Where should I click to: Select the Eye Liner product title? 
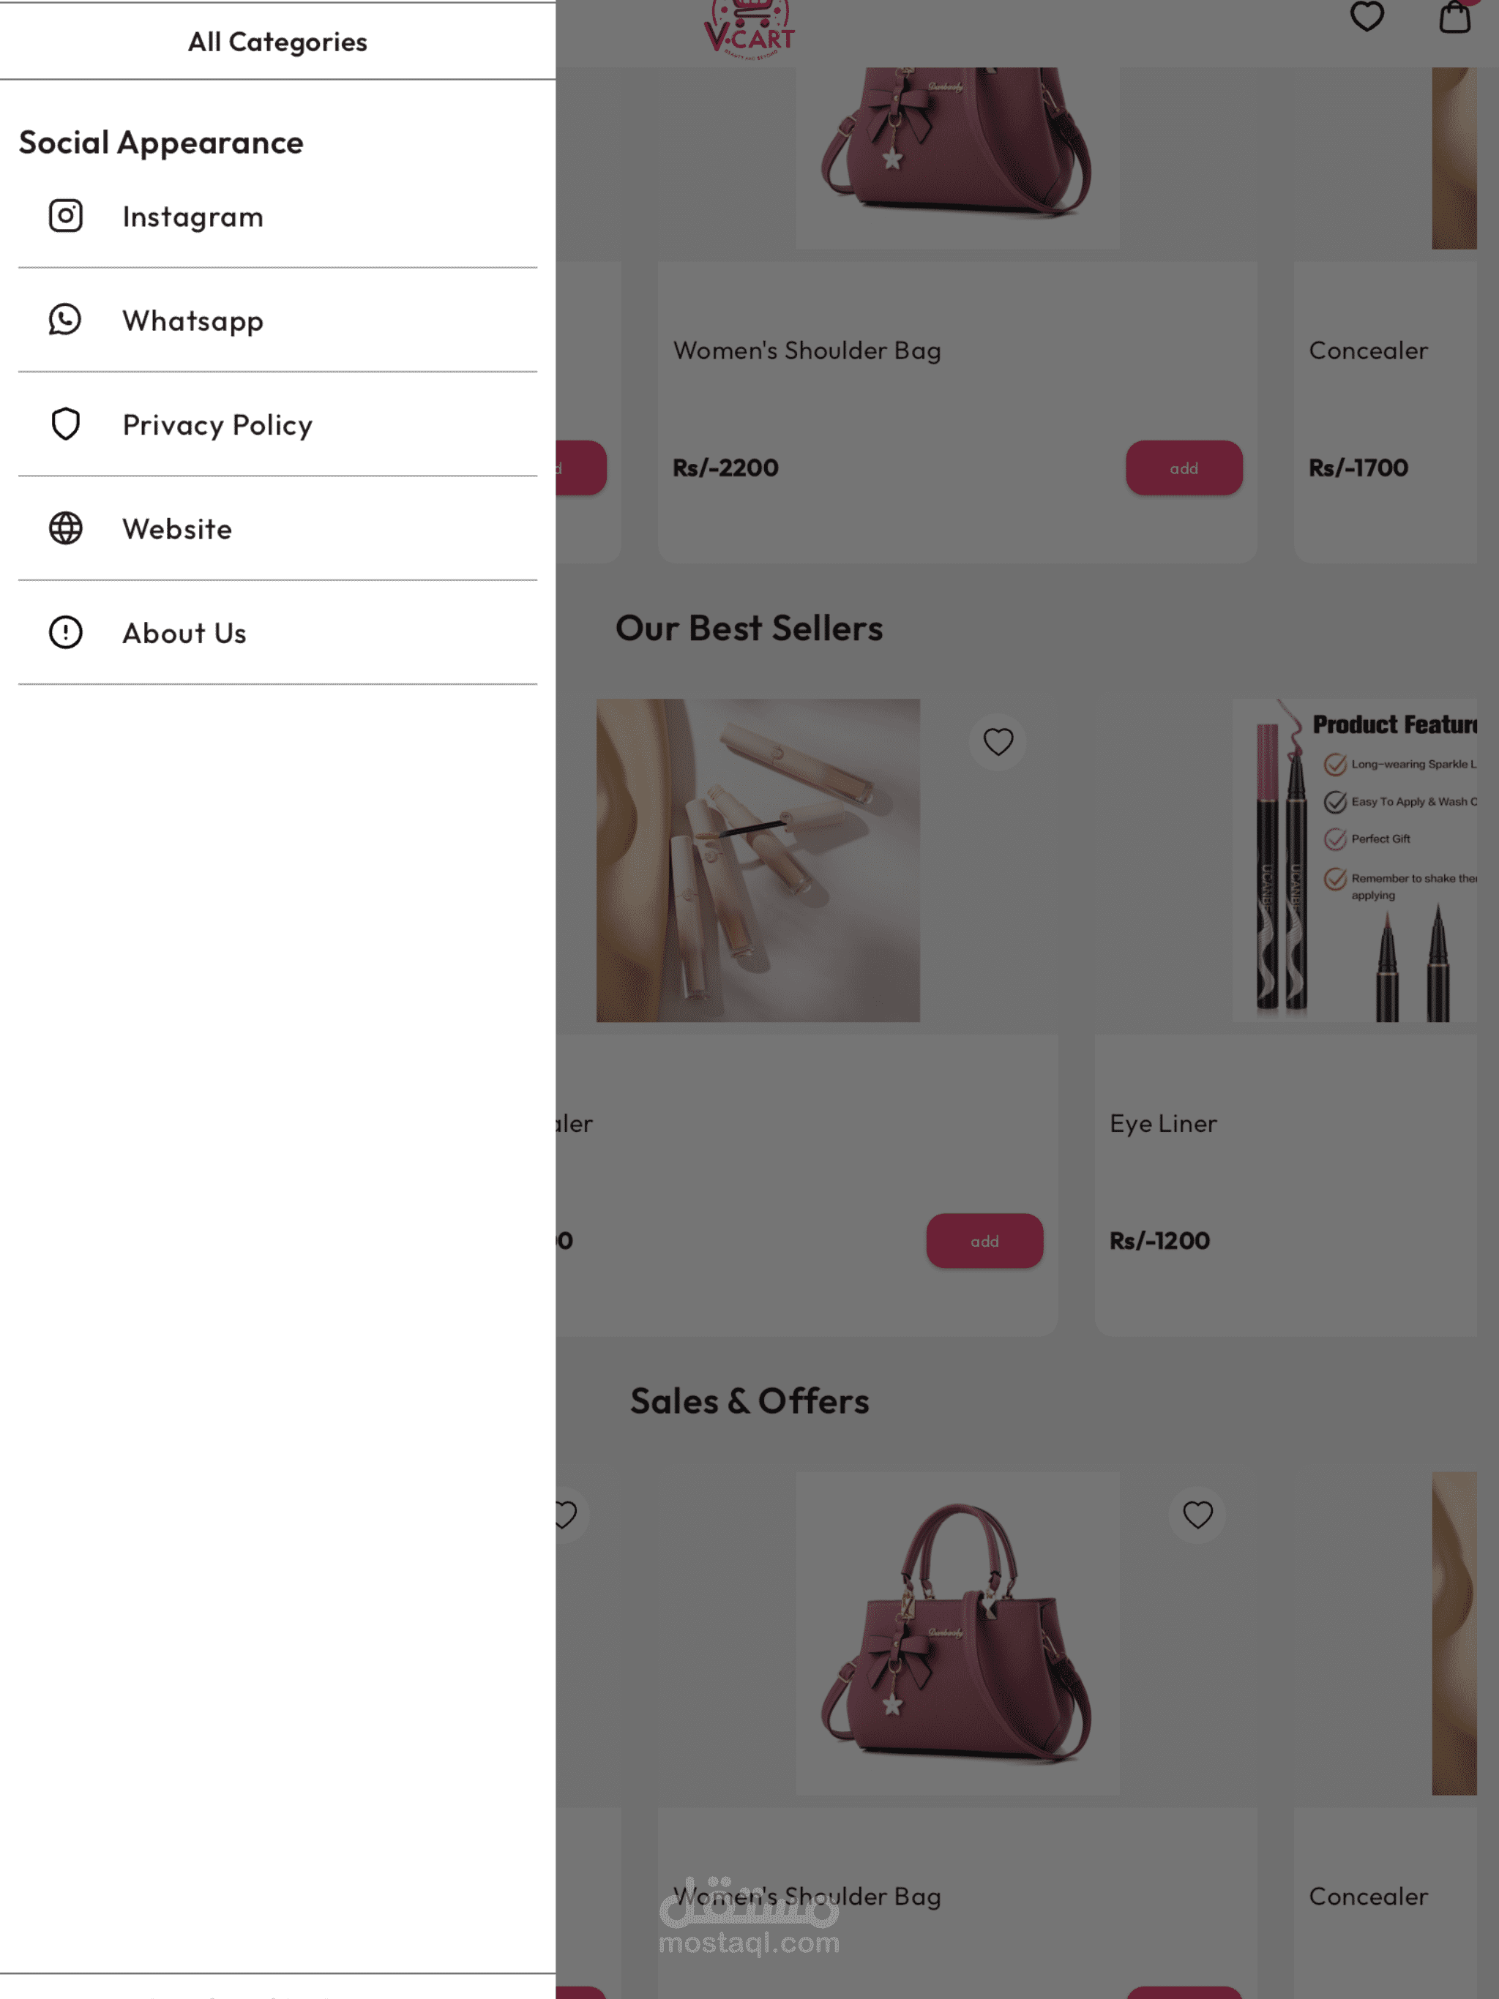1162,1123
